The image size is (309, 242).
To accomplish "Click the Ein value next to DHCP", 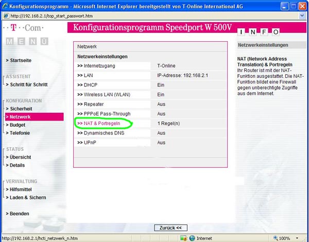I will (x=161, y=85).
